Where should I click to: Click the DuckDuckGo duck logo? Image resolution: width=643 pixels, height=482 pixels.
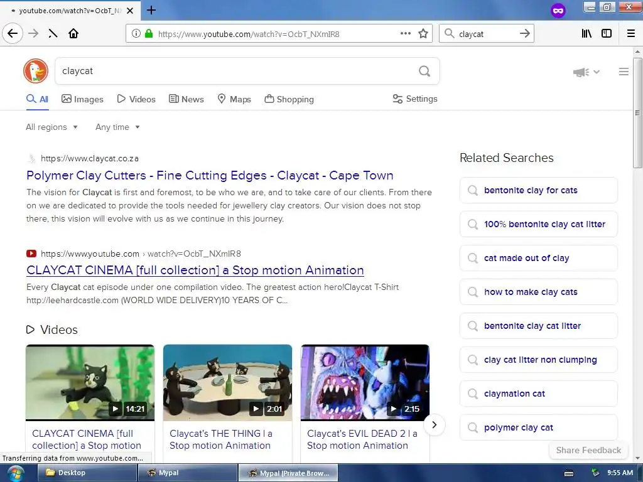coord(36,71)
